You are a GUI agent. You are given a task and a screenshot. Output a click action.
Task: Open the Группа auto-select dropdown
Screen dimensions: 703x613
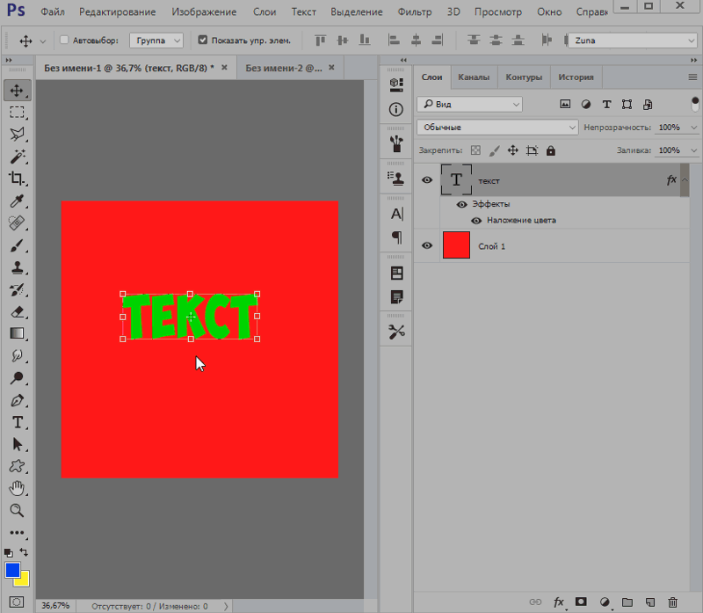(156, 40)
